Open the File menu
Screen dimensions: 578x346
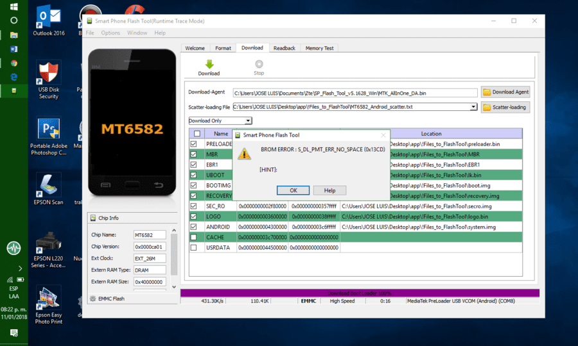pyautogui.click(x=90, y=33)
